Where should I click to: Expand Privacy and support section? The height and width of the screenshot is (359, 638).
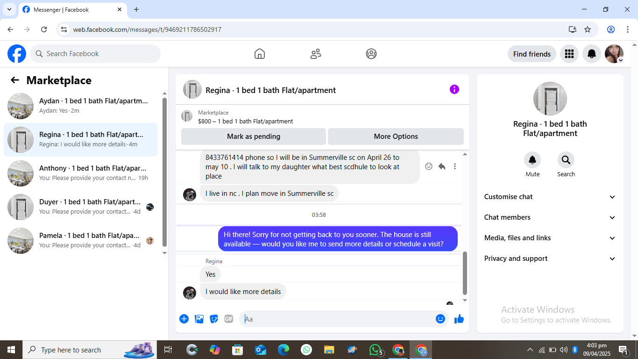click(550, 258)
